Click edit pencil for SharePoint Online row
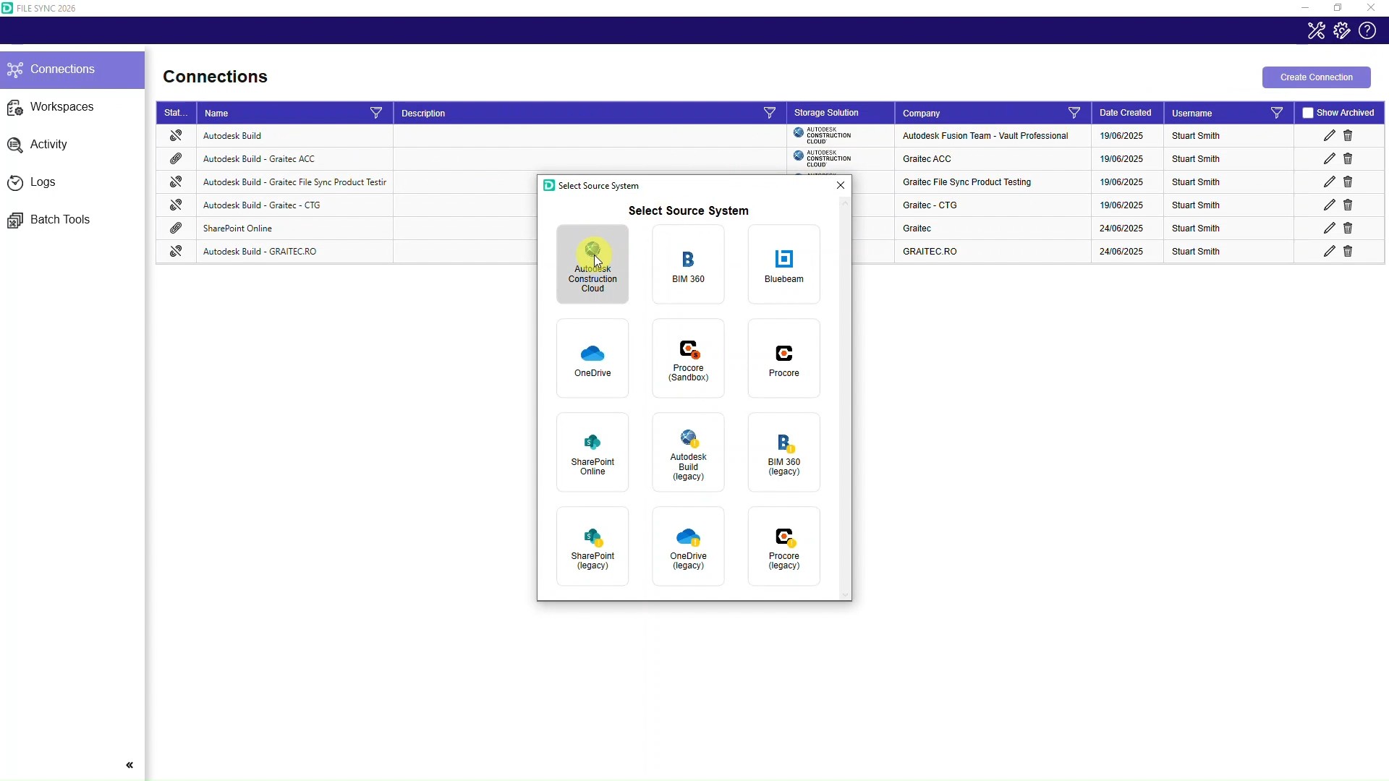1389x781 pixels. click(1329, 229)
